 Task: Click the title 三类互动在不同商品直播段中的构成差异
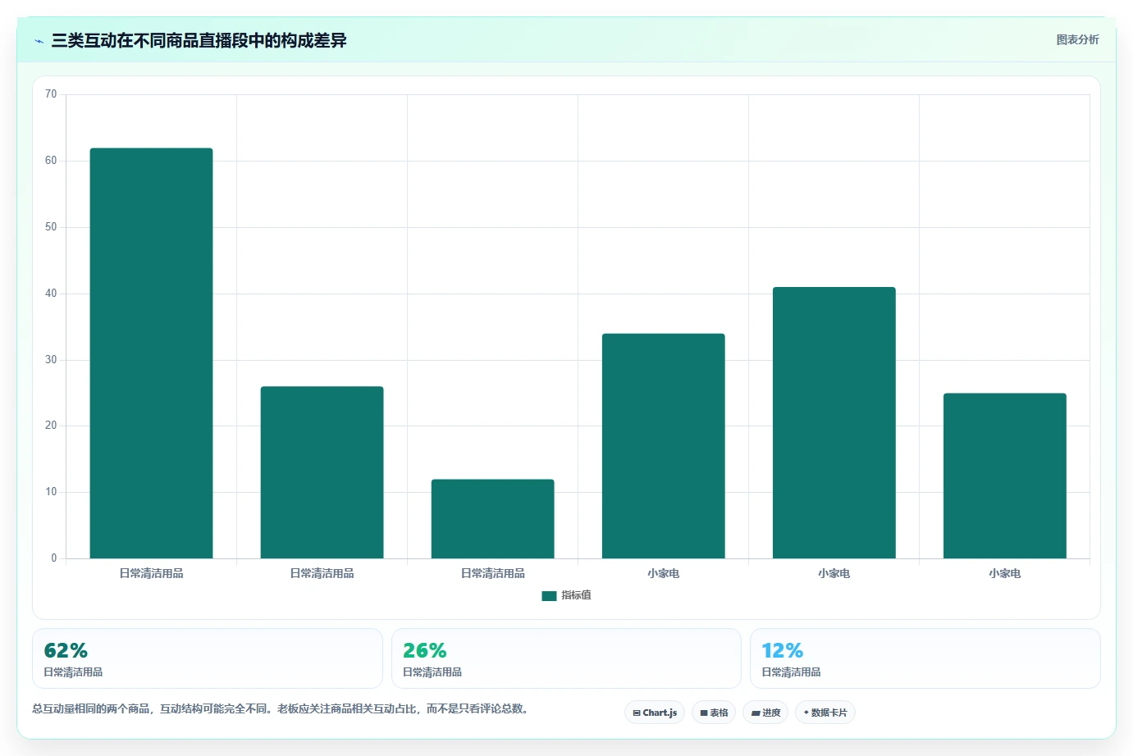199,40
